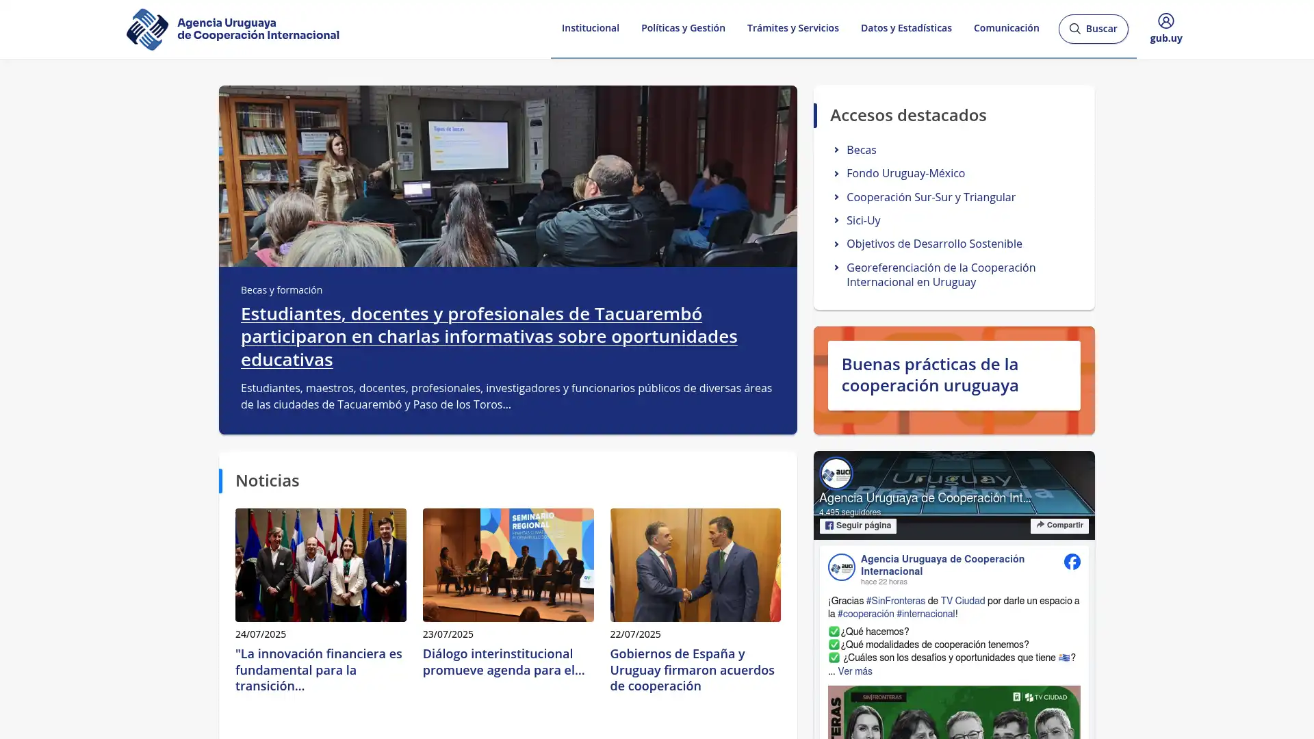Image resolution: width=1314 pixels, height=739 pixels.
Task: Click the Compartir share button in the widget
Action: pyautogui.click(x=1059, y=526)
